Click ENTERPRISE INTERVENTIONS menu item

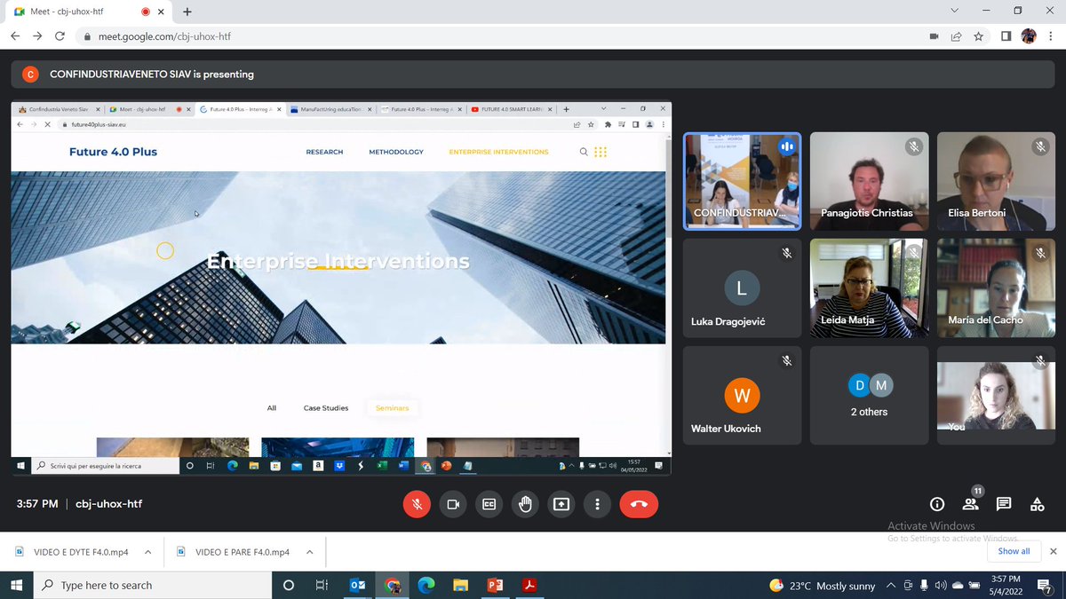tap(498, 152)
